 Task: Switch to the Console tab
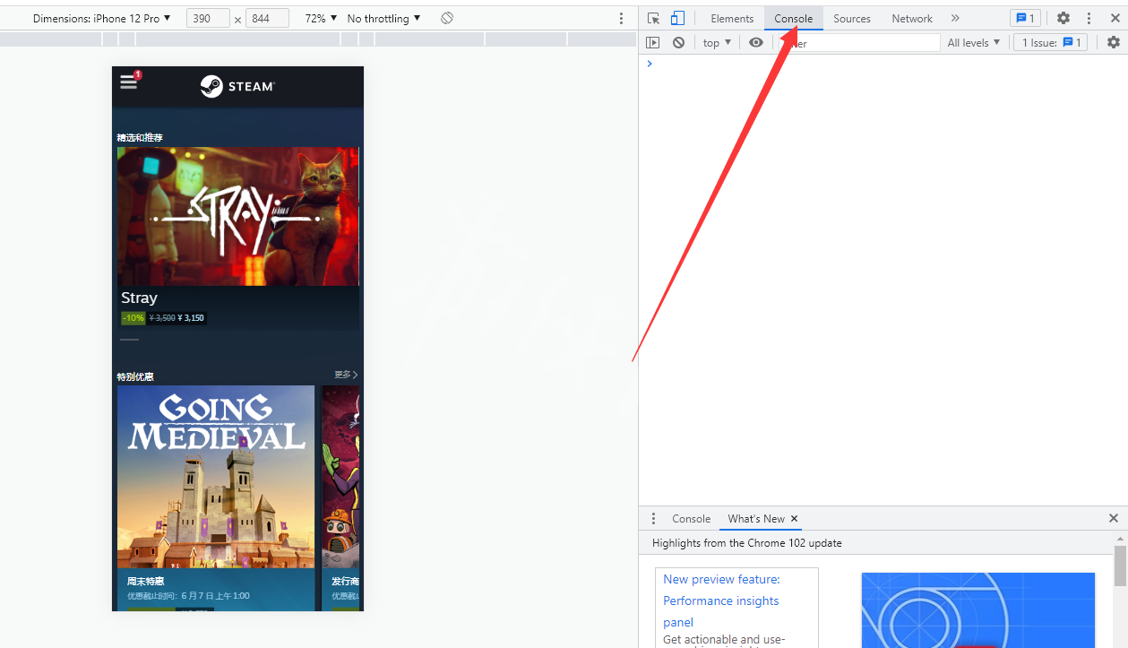[794, 18]
